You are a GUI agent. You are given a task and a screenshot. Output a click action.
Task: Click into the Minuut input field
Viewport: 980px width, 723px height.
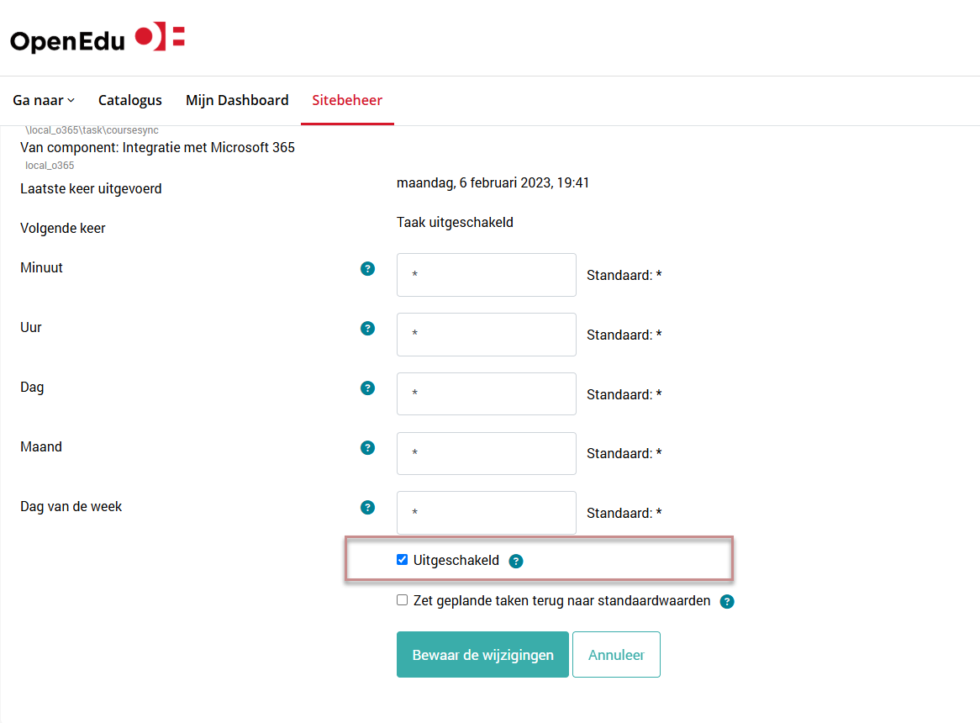(x=487, y=275)
